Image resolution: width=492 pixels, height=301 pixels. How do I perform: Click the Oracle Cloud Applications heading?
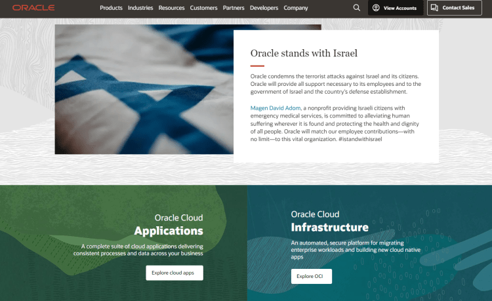pos(169,224)
